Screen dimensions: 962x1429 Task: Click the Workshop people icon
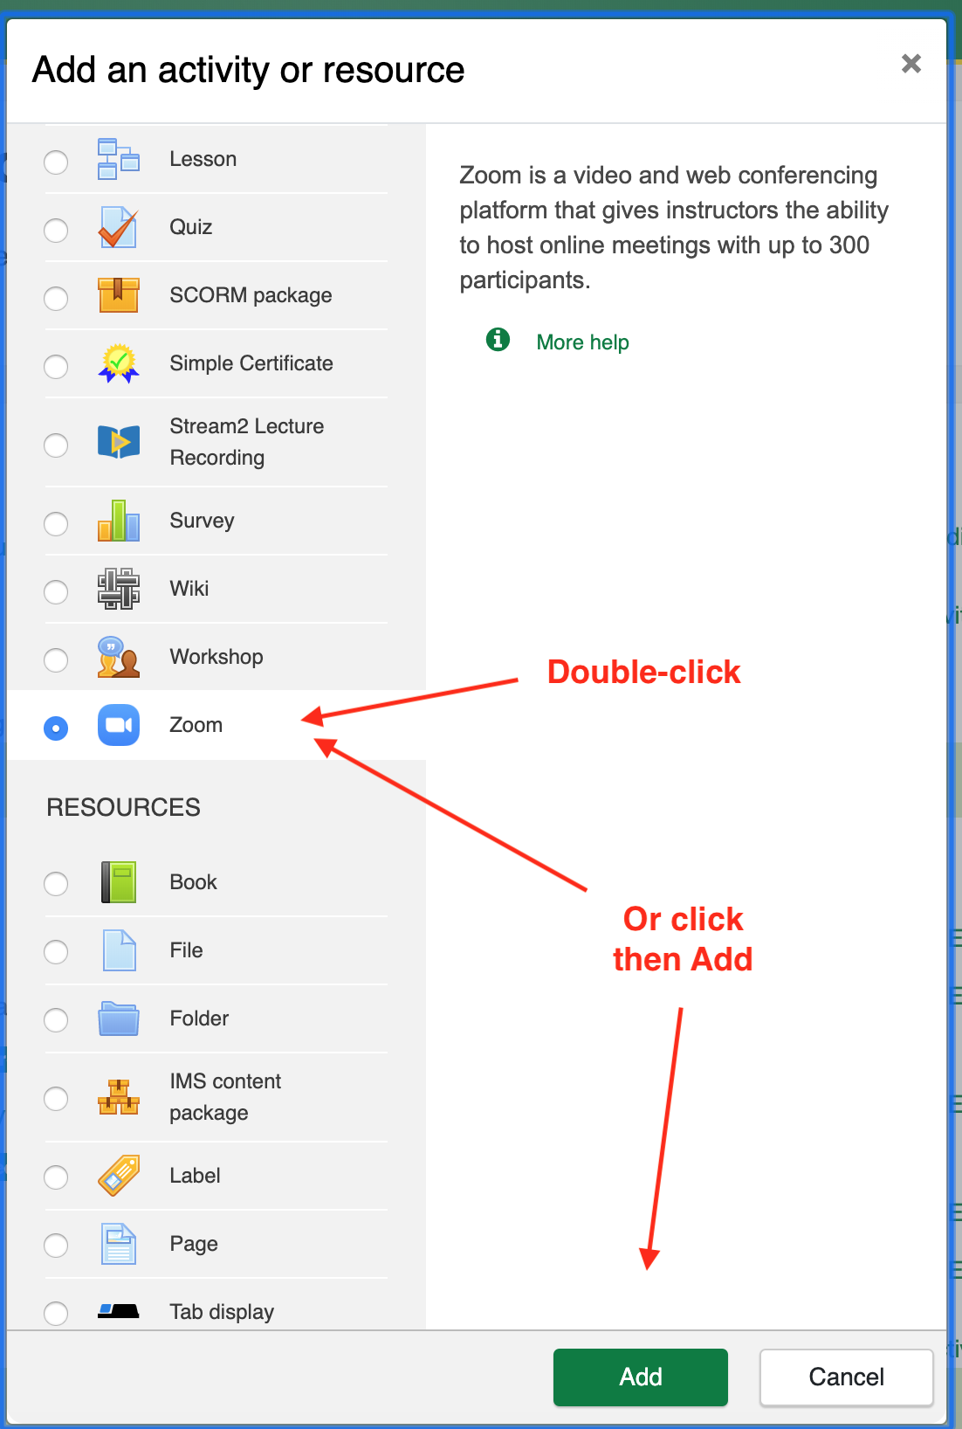[x=118, y=657]
